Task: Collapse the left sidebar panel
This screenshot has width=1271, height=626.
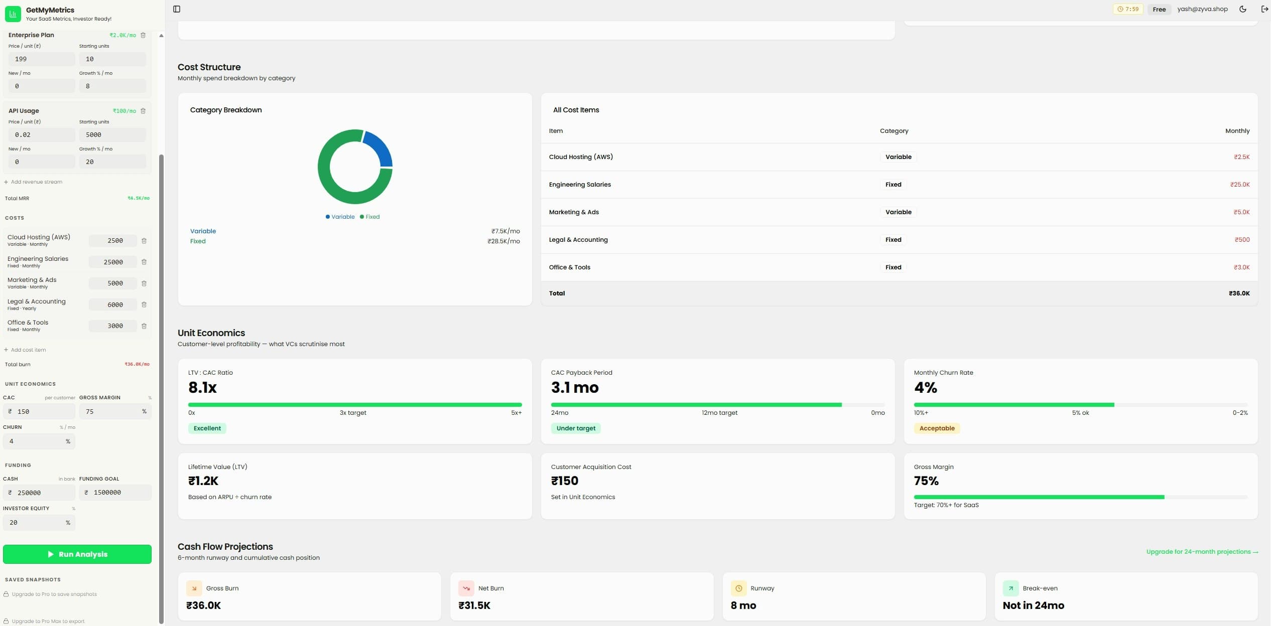Action: (x=177, y=9)
